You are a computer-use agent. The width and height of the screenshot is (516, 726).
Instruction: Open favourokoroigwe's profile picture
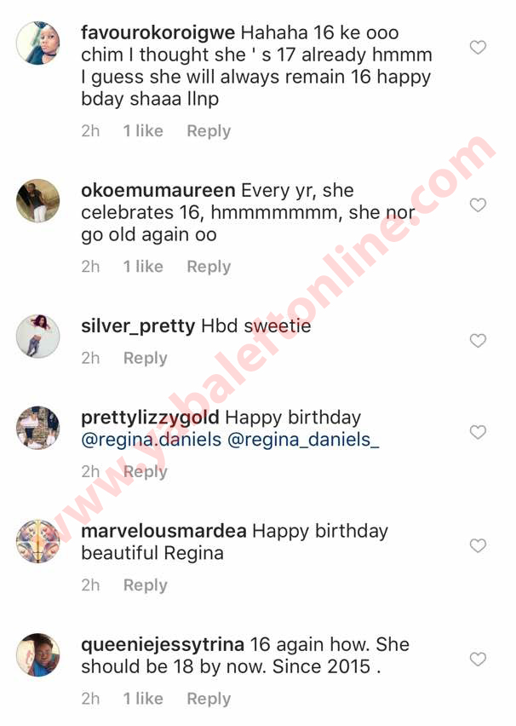point(38,43)
